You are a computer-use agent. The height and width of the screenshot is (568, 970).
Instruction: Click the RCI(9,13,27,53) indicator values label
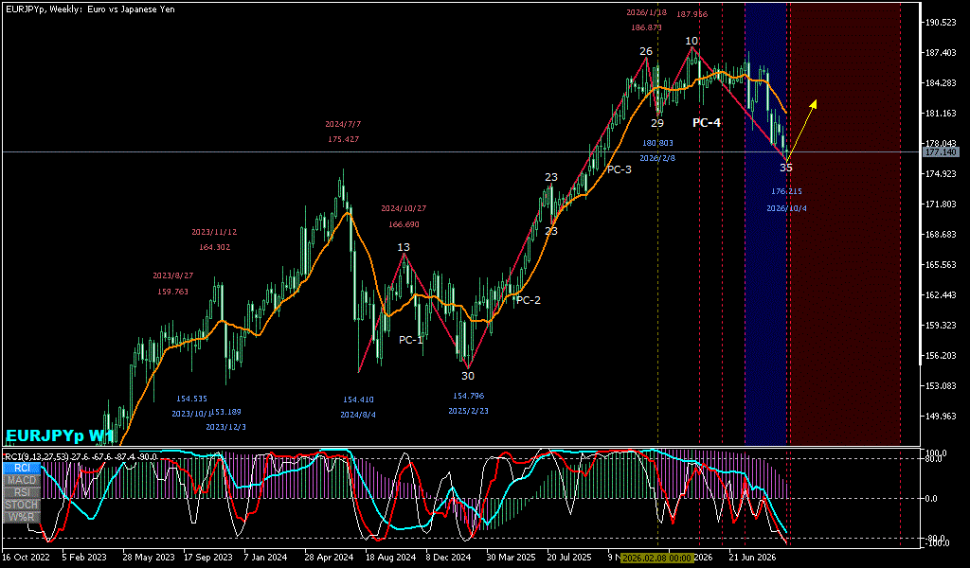81,456
